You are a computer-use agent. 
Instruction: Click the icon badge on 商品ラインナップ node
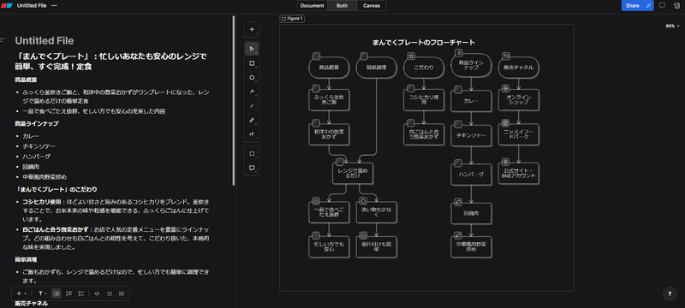coord(459,53)
